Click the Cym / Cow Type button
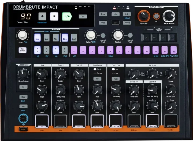This screenshot has width=193, height=141. tap(116, 79)
